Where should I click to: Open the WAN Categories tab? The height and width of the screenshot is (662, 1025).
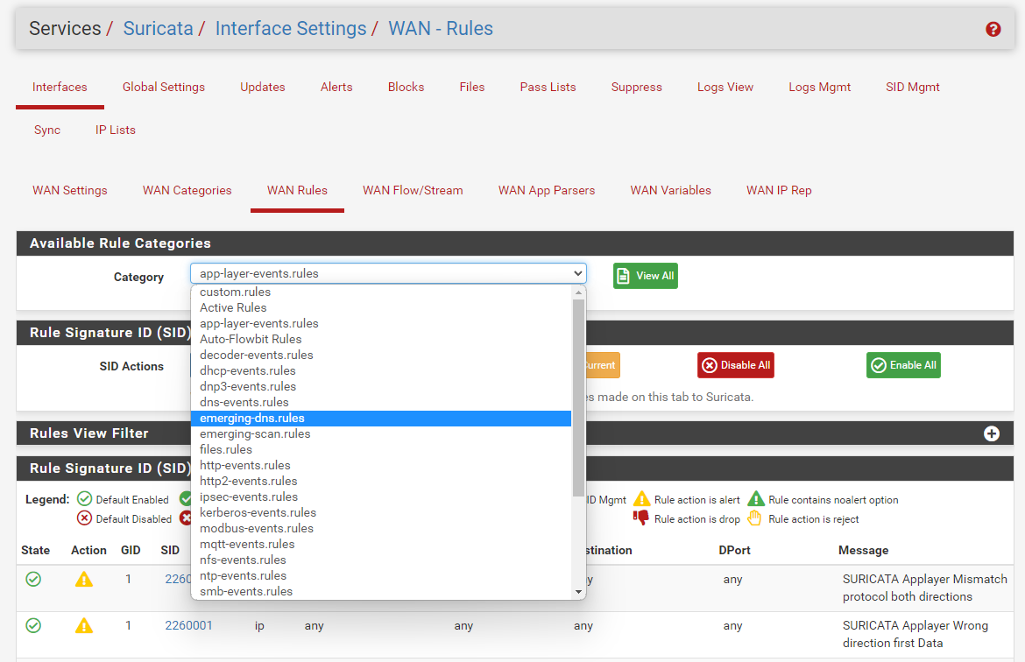[187, 190]
